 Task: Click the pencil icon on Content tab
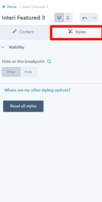point(15,31)
